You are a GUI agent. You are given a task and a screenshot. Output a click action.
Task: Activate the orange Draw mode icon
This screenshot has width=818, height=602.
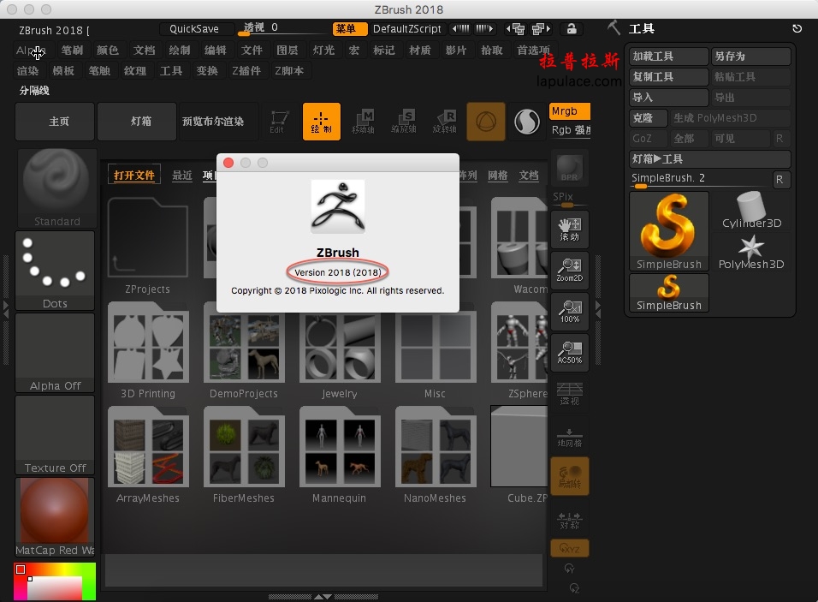click(x=322, y=122)
